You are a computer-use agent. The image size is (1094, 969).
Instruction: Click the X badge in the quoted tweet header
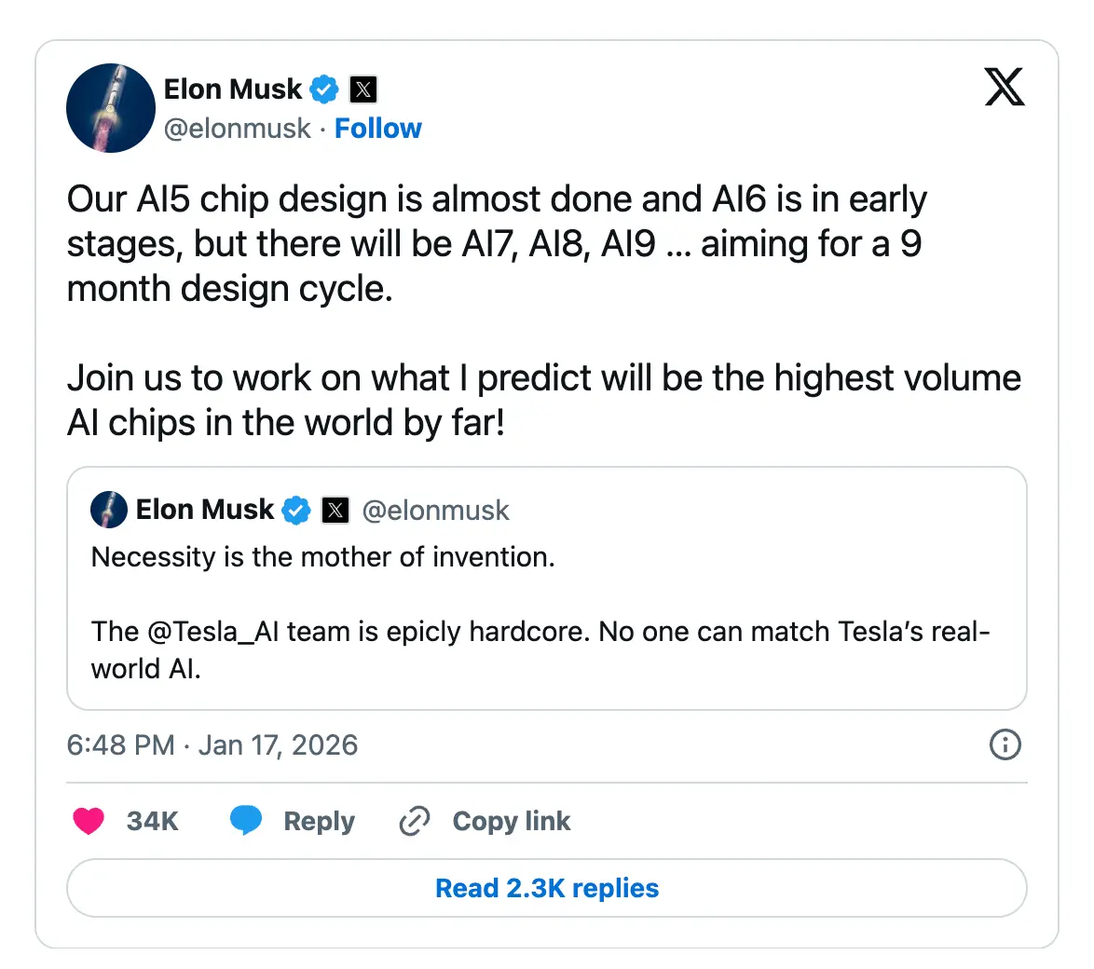(x=335, y=510)
